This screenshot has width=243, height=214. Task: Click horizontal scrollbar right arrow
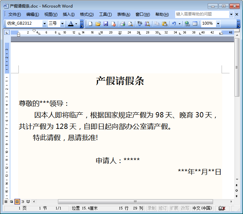(231, 202)
